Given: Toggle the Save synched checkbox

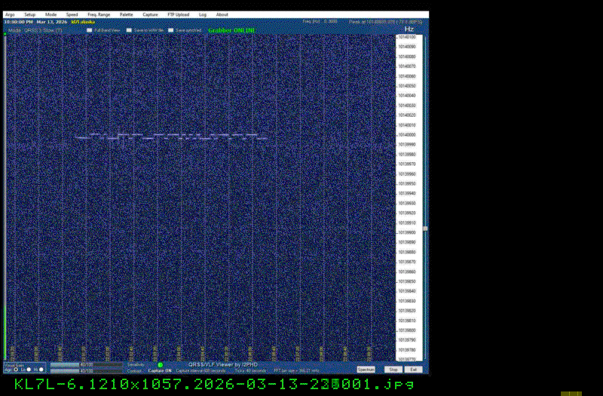Looking at the screenshot, I should (170, 30).
